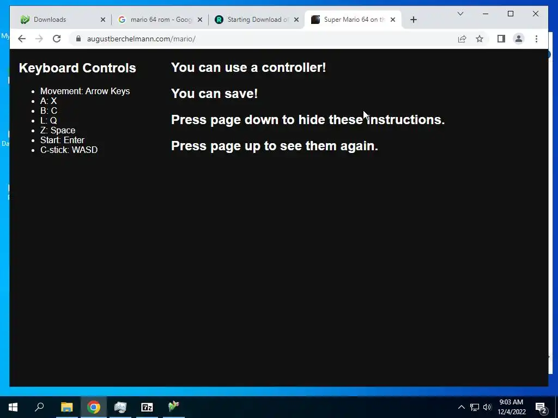Image resolution: width=558 pixels, height=418 pixels.
Task: Open the 7-Zip taskbar app
Action: click(147, 407)
